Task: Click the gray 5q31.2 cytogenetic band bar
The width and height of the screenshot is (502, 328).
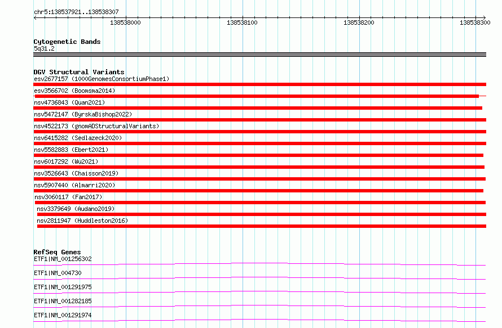Action: click(259, 55)
